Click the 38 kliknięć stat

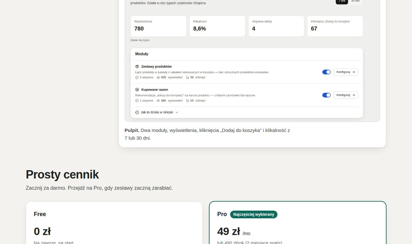click(197, 77)
